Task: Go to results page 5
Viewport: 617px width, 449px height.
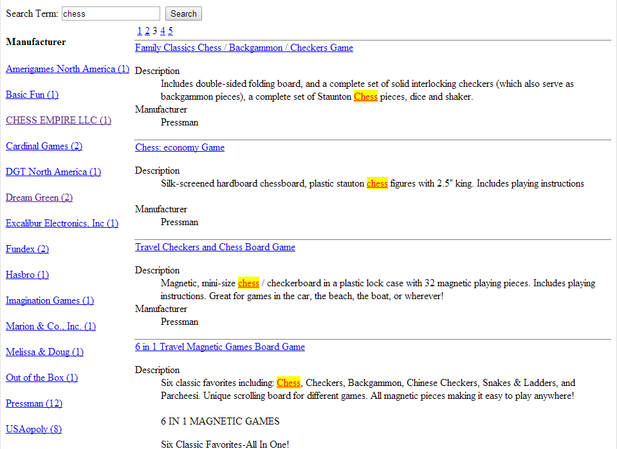Action: tap(170, 31)
